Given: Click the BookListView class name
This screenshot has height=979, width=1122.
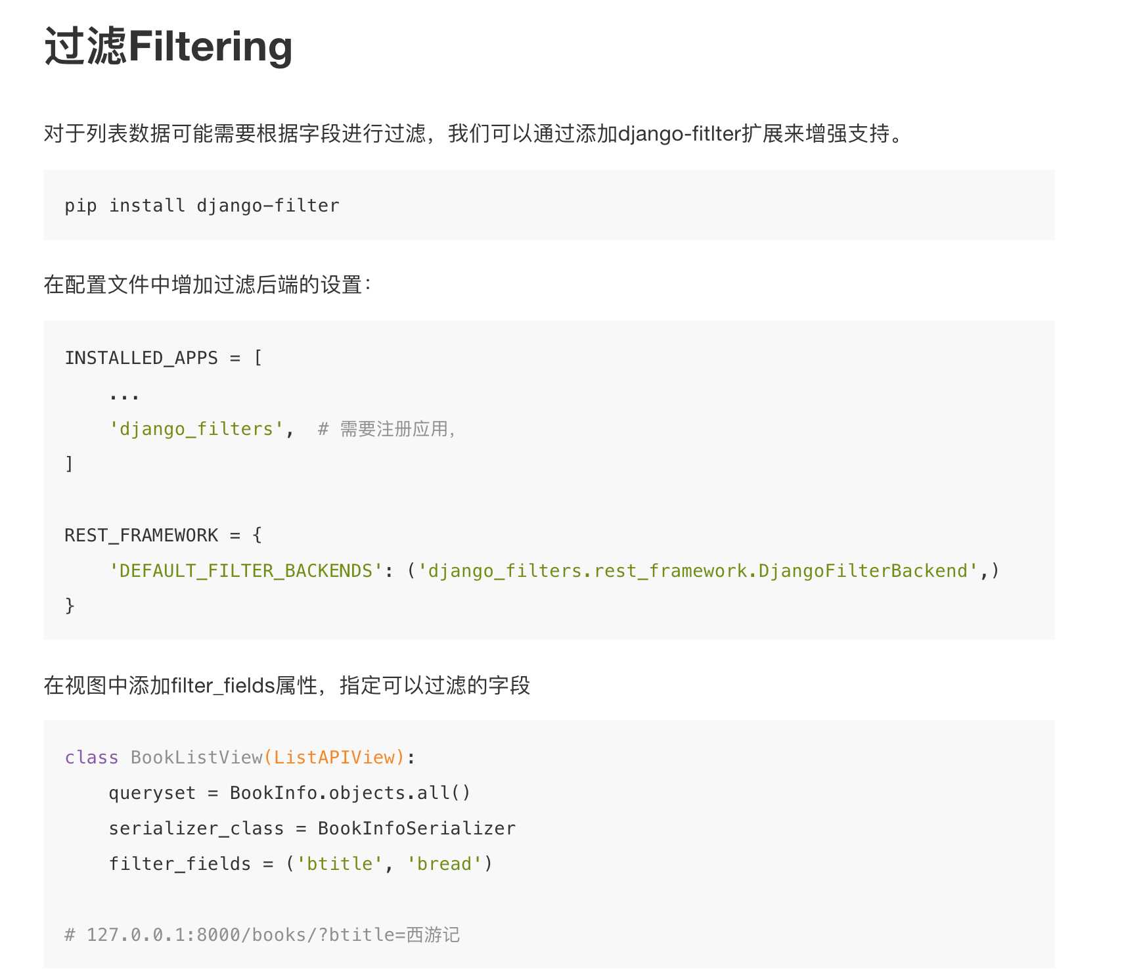Looking at the screenshot, I should coord(196,758).
